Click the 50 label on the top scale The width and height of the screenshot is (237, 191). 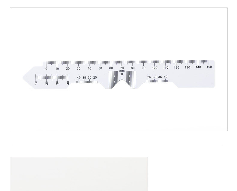point(100,68)
